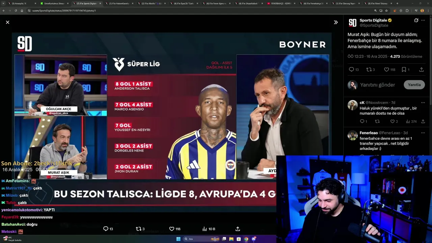Click the browser address bar URL
The image size is (432, 243).
click(64, 10)
